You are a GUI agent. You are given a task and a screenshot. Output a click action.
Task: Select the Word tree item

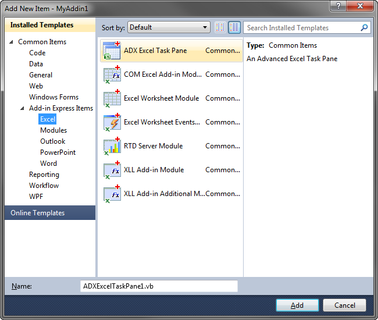point(48,163)
